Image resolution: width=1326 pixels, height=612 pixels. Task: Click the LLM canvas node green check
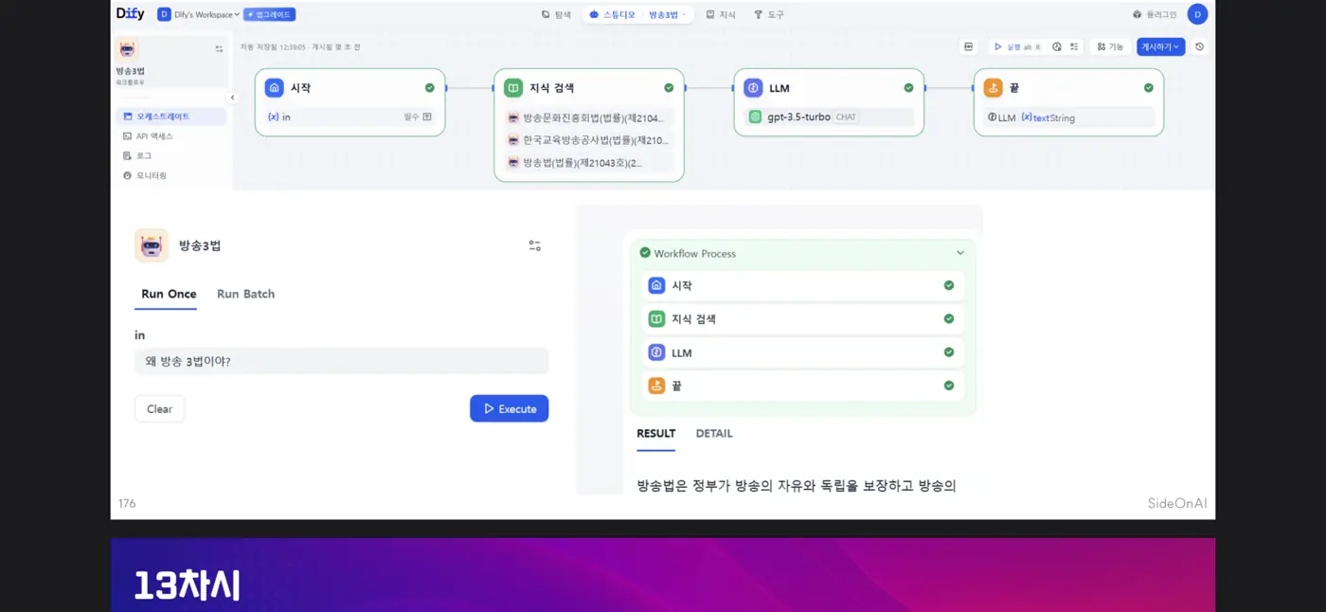pos(908,87)
